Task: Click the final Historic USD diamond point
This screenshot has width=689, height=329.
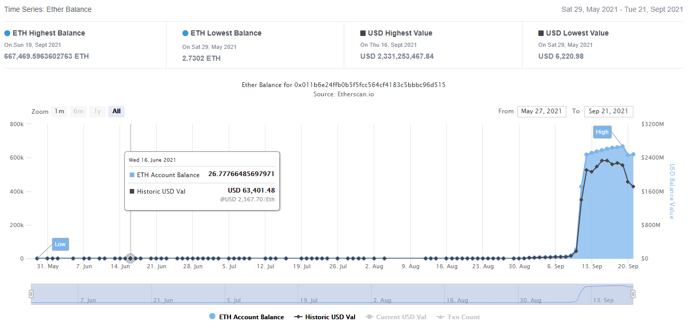Action: click(x=633, y=186)
